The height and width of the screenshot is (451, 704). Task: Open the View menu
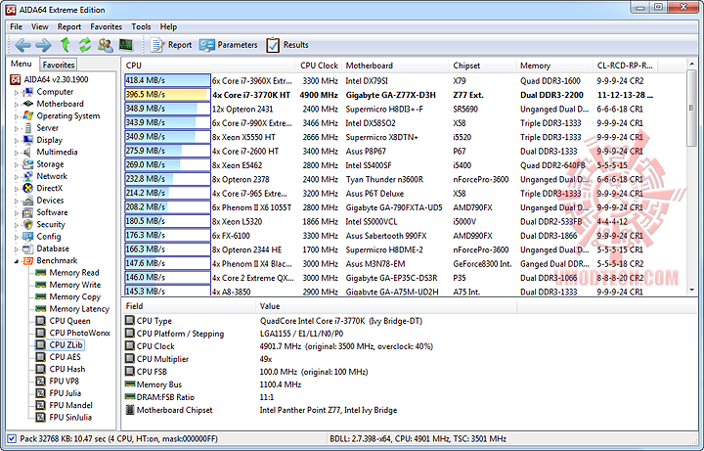click(39, 27)
